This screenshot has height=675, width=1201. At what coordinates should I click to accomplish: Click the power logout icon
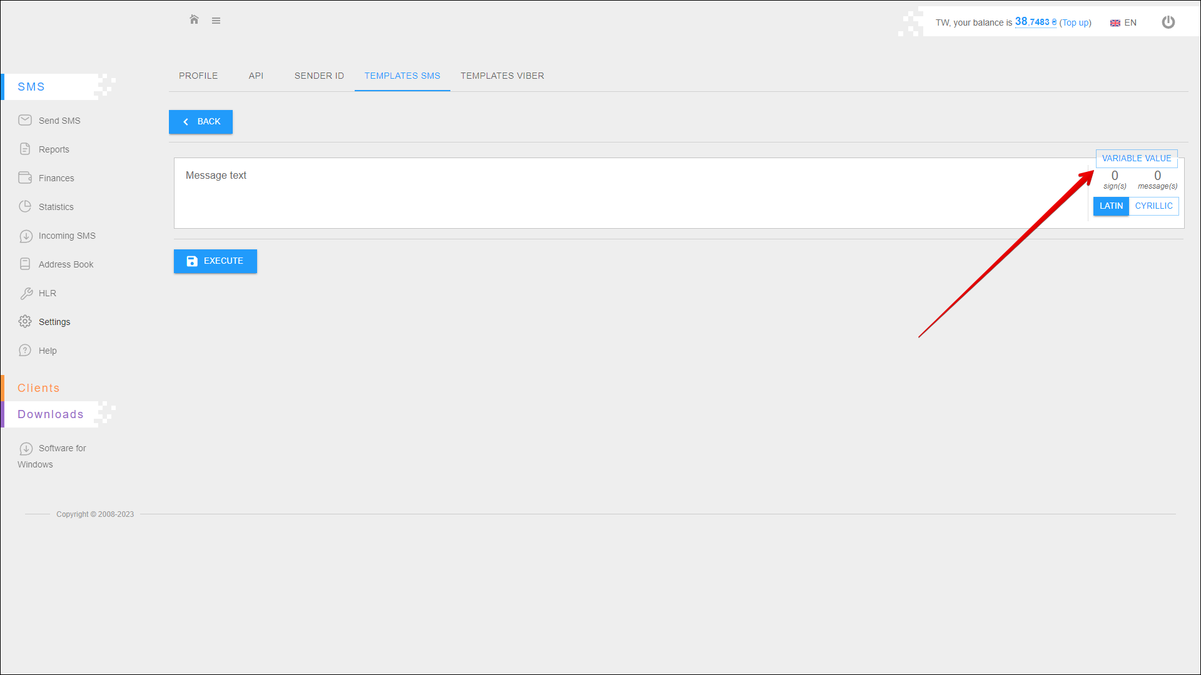(1168, 22)
